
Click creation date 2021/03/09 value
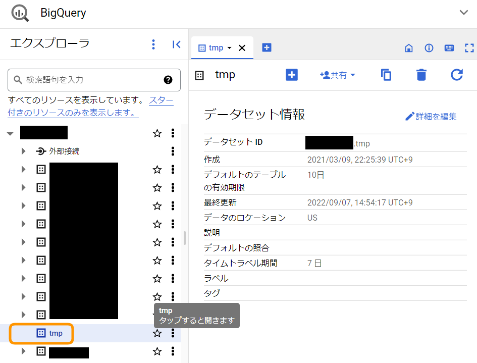360,160
